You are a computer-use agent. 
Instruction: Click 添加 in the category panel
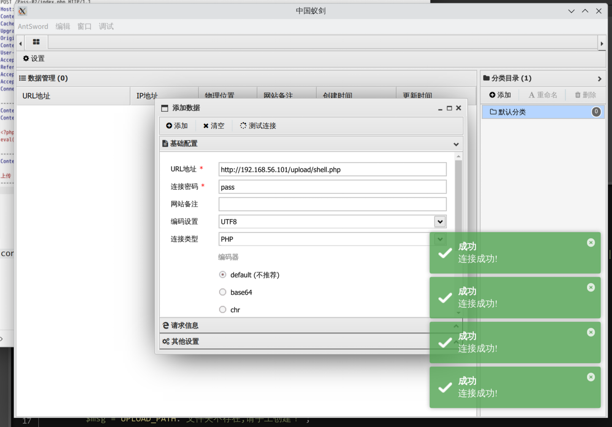[500, 95]
